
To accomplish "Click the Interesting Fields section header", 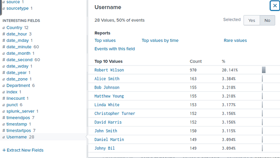I will point(21,21).
